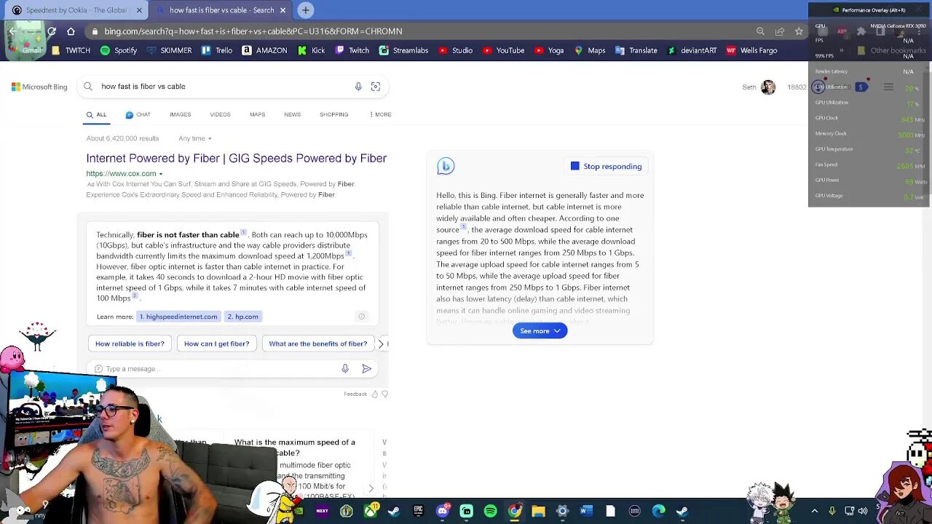The height and width of the screenshot is (524, 932).
Task: Expand the MORE search categories menu
Action: coord(380,114)
